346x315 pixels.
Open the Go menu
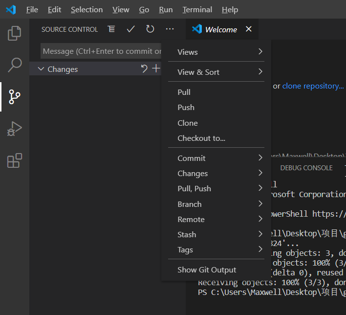pos(144,10)
